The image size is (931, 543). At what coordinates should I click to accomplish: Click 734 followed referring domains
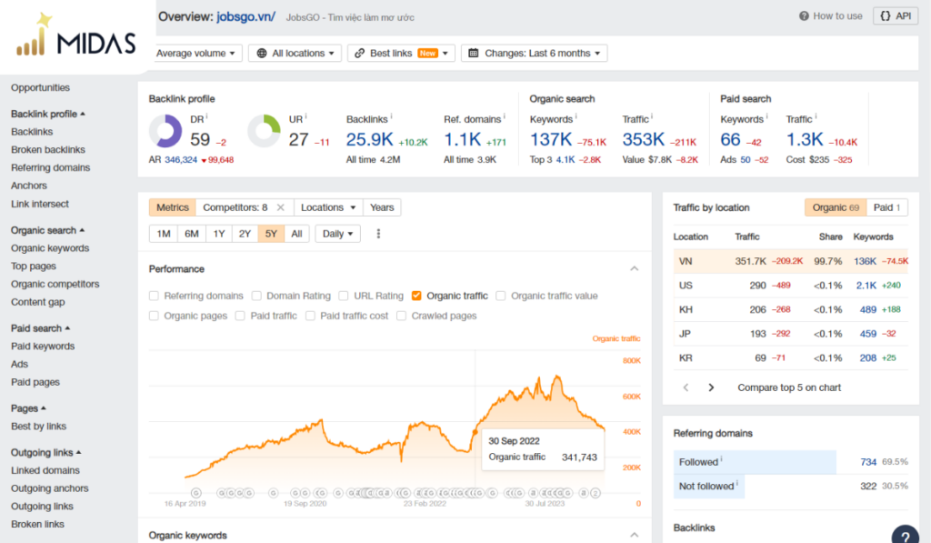tap(868, 462)
